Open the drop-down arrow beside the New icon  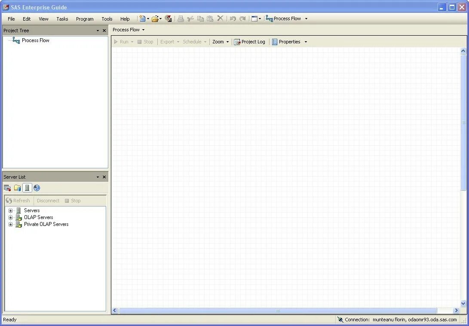(x=148, y=19)
